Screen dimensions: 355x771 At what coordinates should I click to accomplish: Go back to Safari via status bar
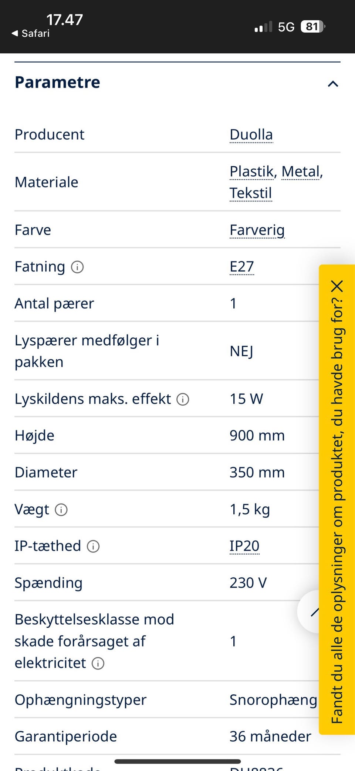(31, 33)
